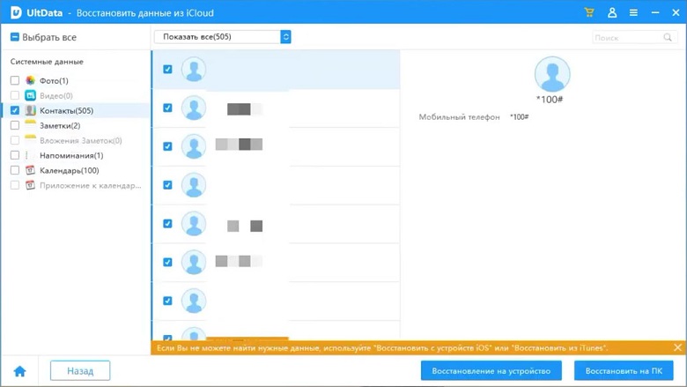This screenshot has height=387, width=687.
Task: Click the UltData logo icon
Action: 16,12
